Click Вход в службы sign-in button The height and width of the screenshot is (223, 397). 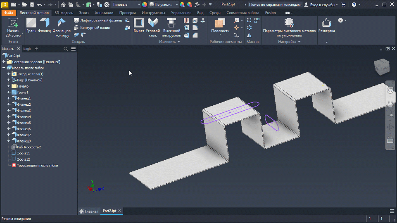click(321, 5)
